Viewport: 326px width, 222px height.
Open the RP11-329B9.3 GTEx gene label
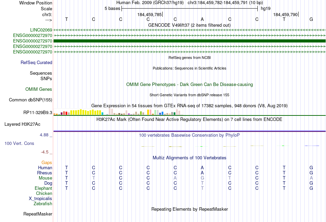pyautogui.click(x=38, y=113)
